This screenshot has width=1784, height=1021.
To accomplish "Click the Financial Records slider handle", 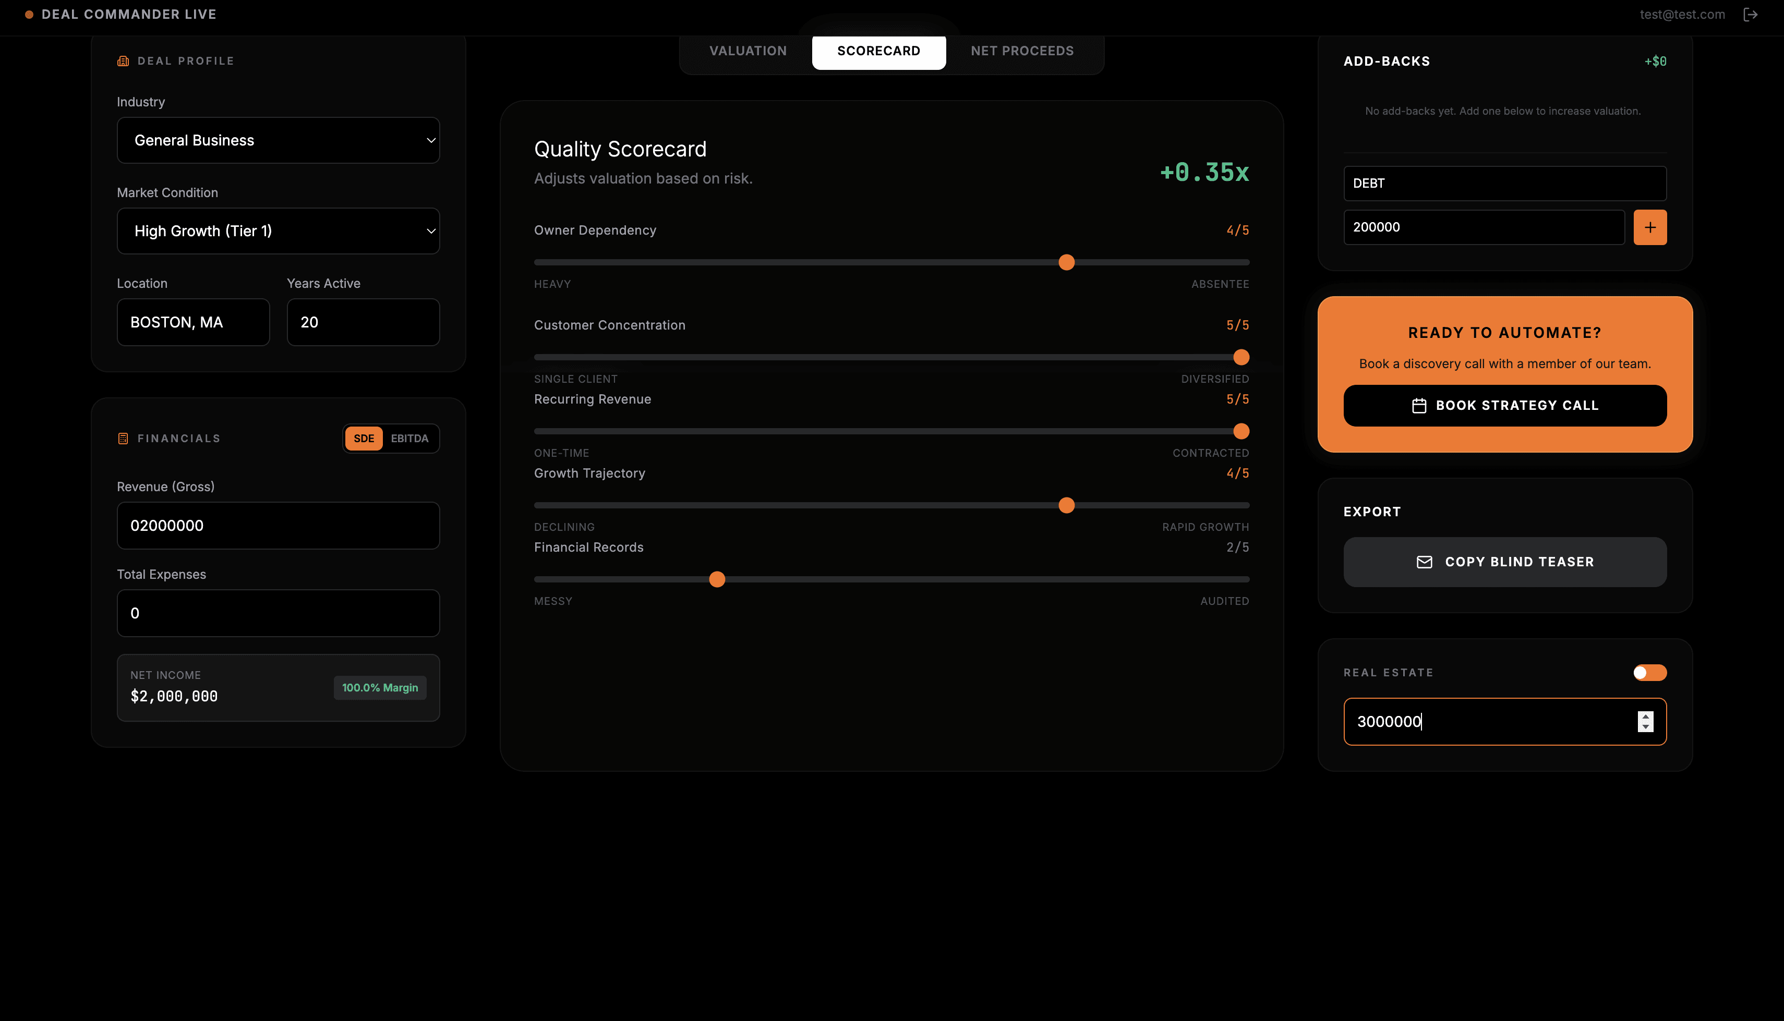I will [x=717, y=579].
